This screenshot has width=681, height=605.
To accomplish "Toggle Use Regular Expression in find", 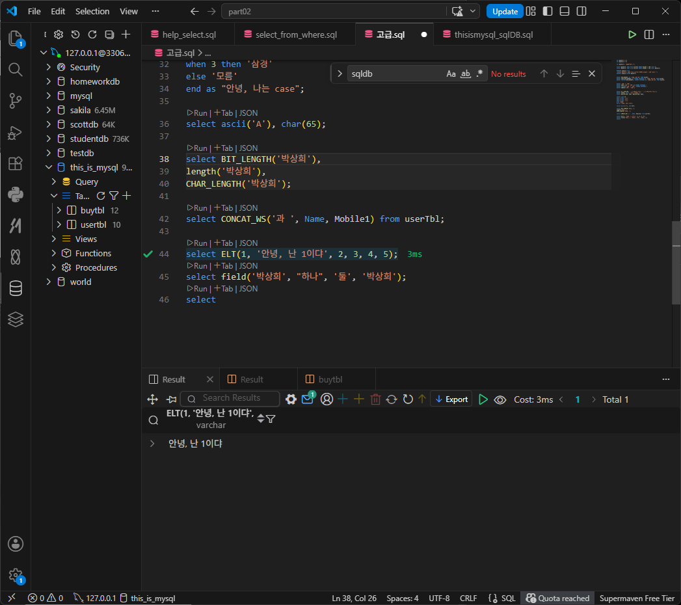I will click(479, 74).
